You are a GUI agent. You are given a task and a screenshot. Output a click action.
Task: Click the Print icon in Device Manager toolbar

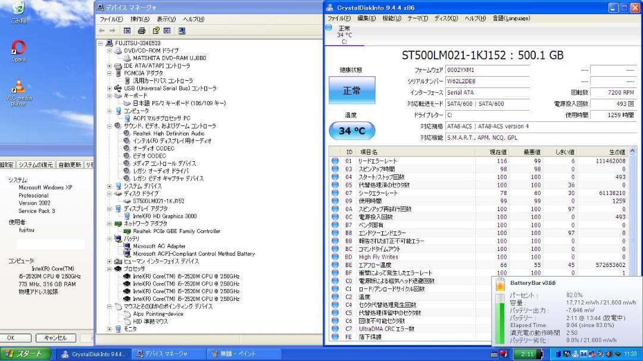[142, 31]
